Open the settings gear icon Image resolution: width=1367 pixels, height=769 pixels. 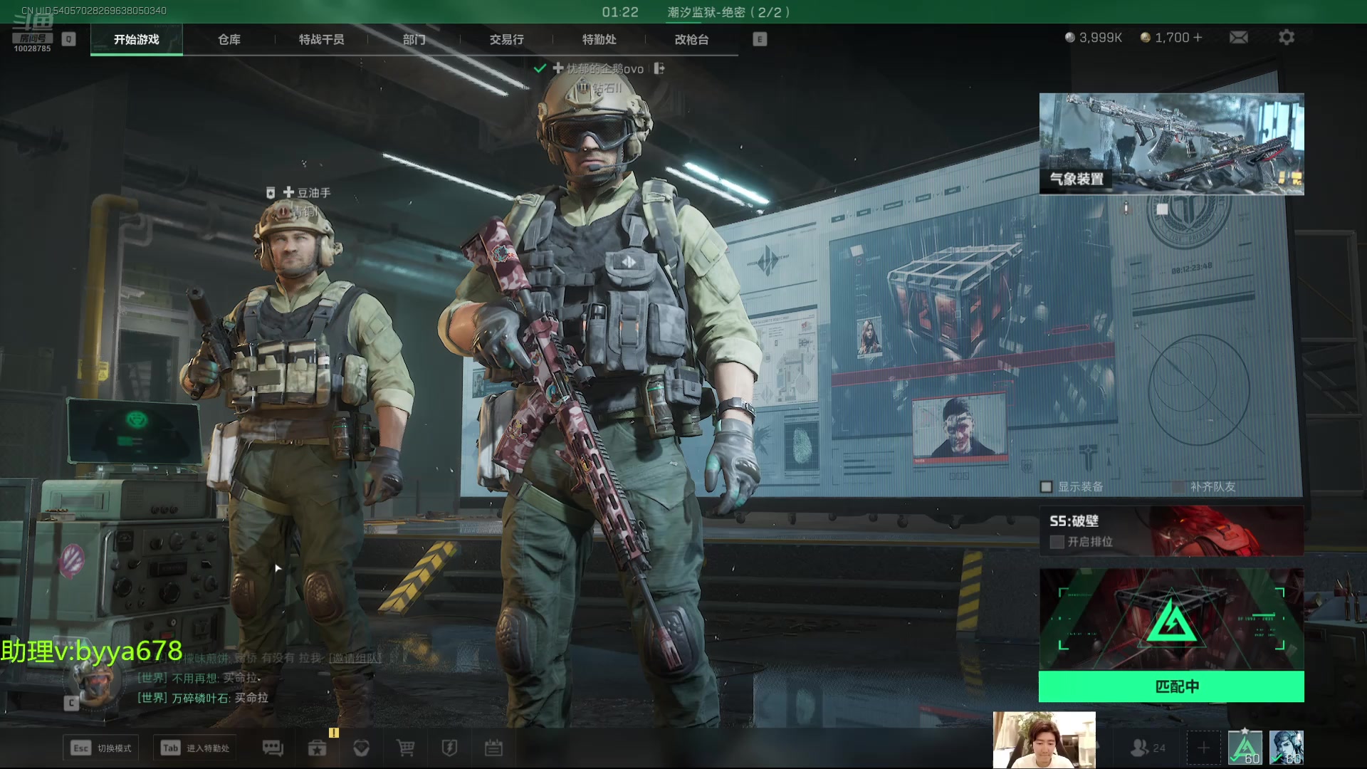(x=1287, y=37)
